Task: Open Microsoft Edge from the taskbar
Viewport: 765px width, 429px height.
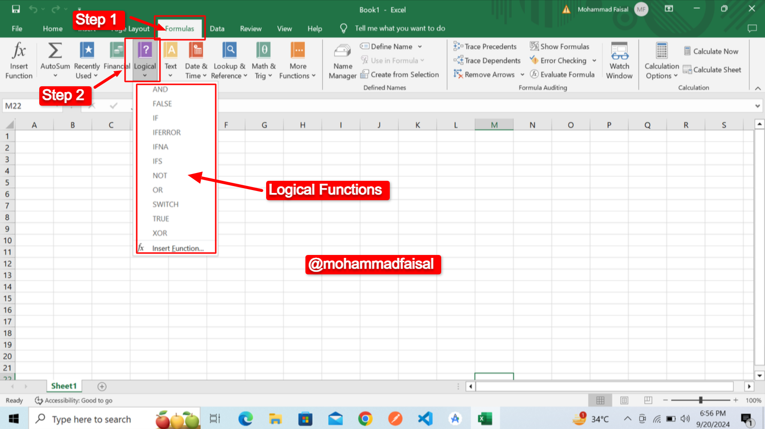Action: tap(245, 418)
